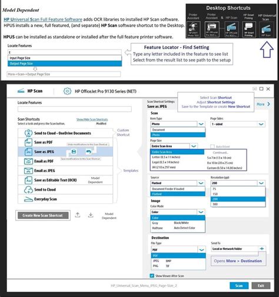Click the Locate Features search field in HP Scan

(x=75, y=109)
